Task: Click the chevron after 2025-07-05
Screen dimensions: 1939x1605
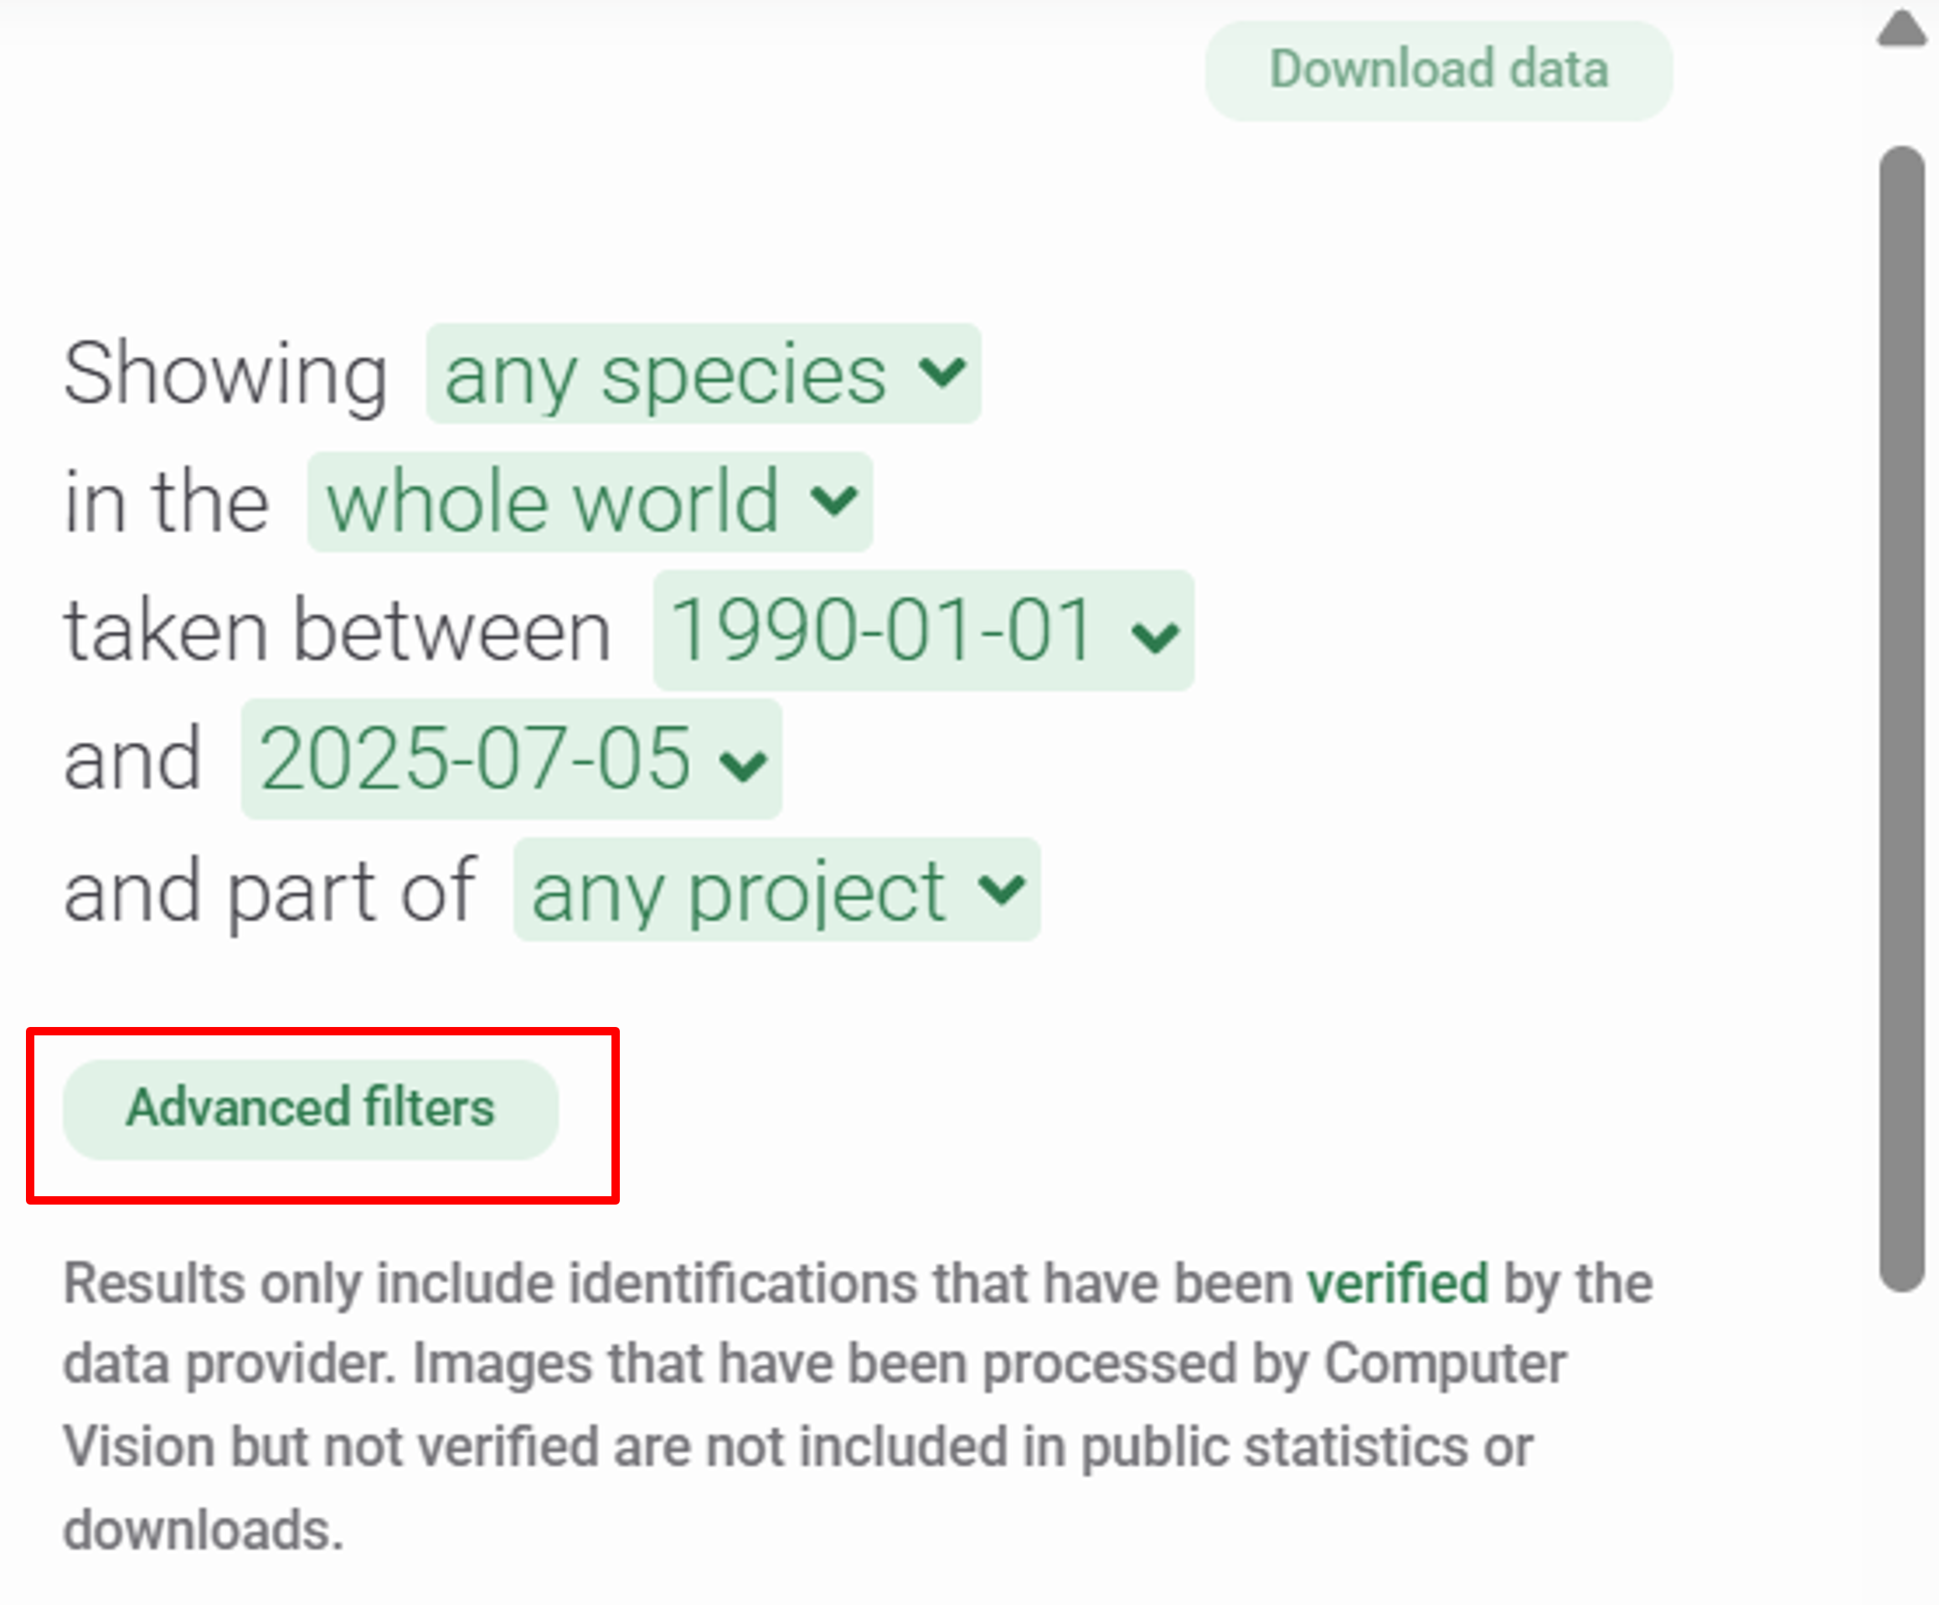Action: coord(743,765)
